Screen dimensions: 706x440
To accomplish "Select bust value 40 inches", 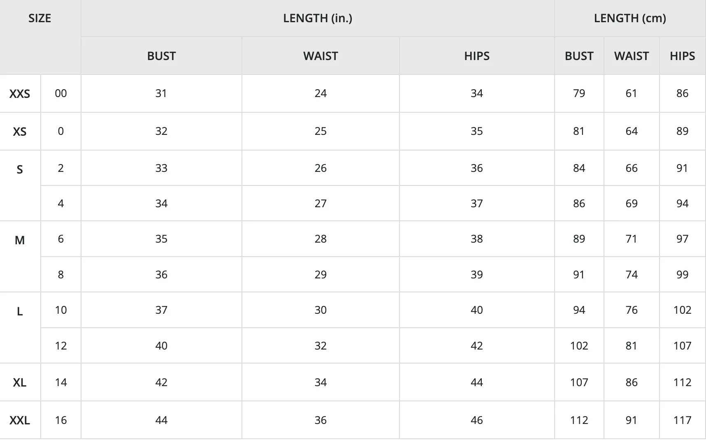I will [161, 345].
